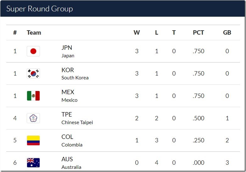Open the AUS Australia team link
246x172 pixels.
71,163
